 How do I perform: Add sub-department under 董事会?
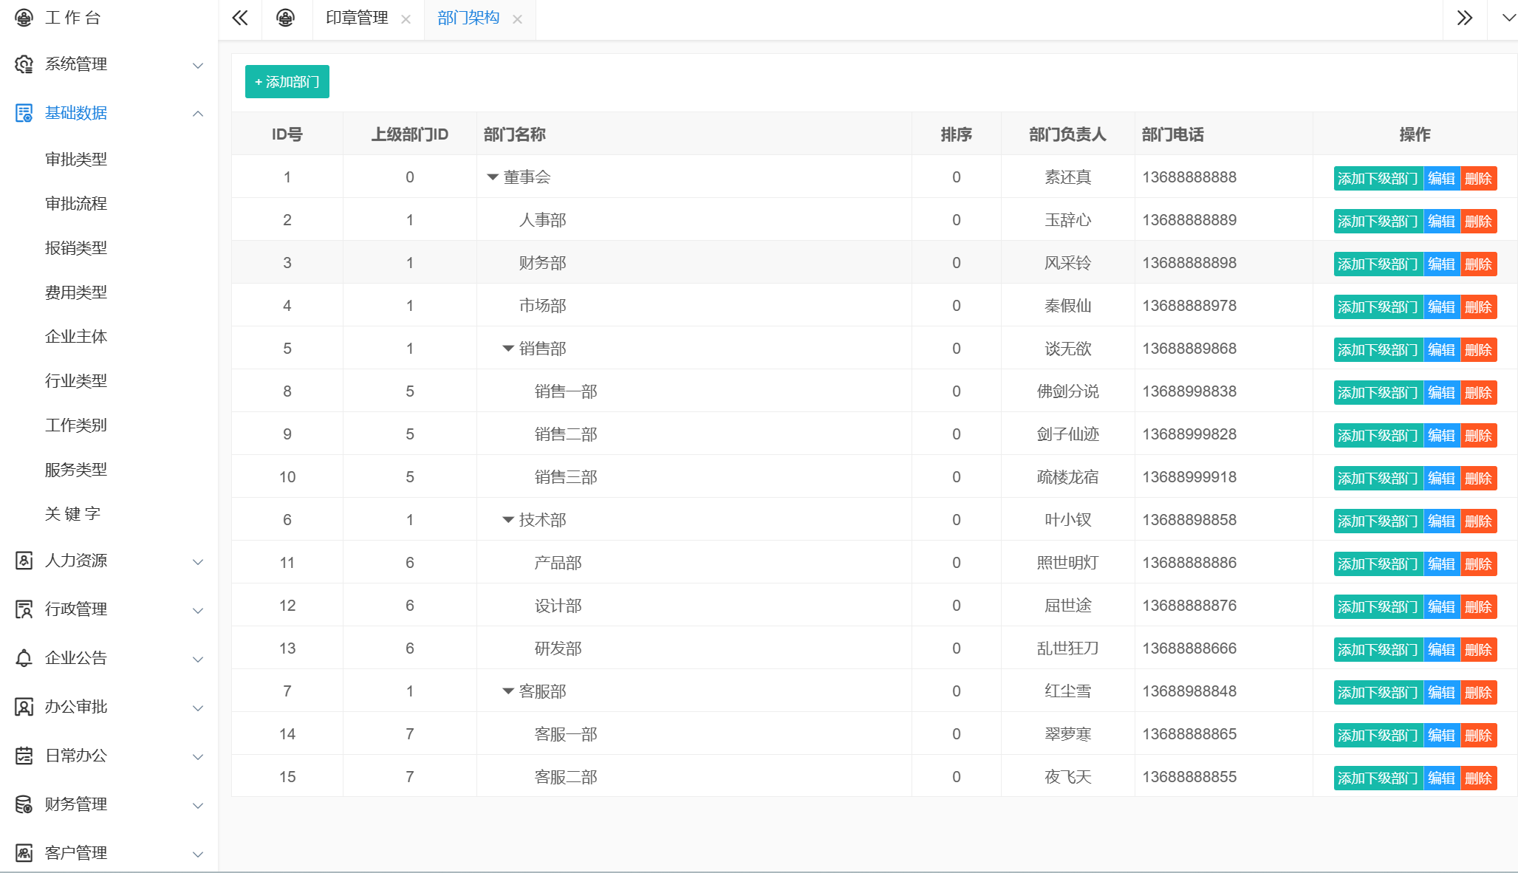point(1378,179)
